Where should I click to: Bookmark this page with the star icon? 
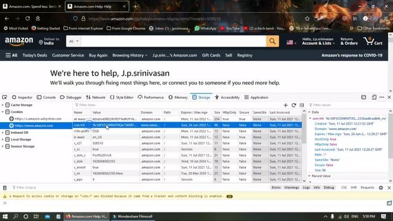click(307, 18)
